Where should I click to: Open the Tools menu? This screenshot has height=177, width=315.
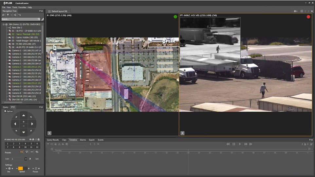[x=15, y=7]
